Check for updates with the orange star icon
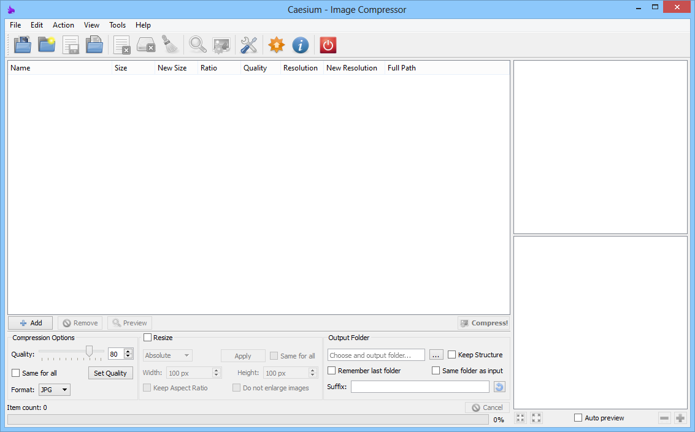This screenshot has width=695, height=432. [276, 44]
